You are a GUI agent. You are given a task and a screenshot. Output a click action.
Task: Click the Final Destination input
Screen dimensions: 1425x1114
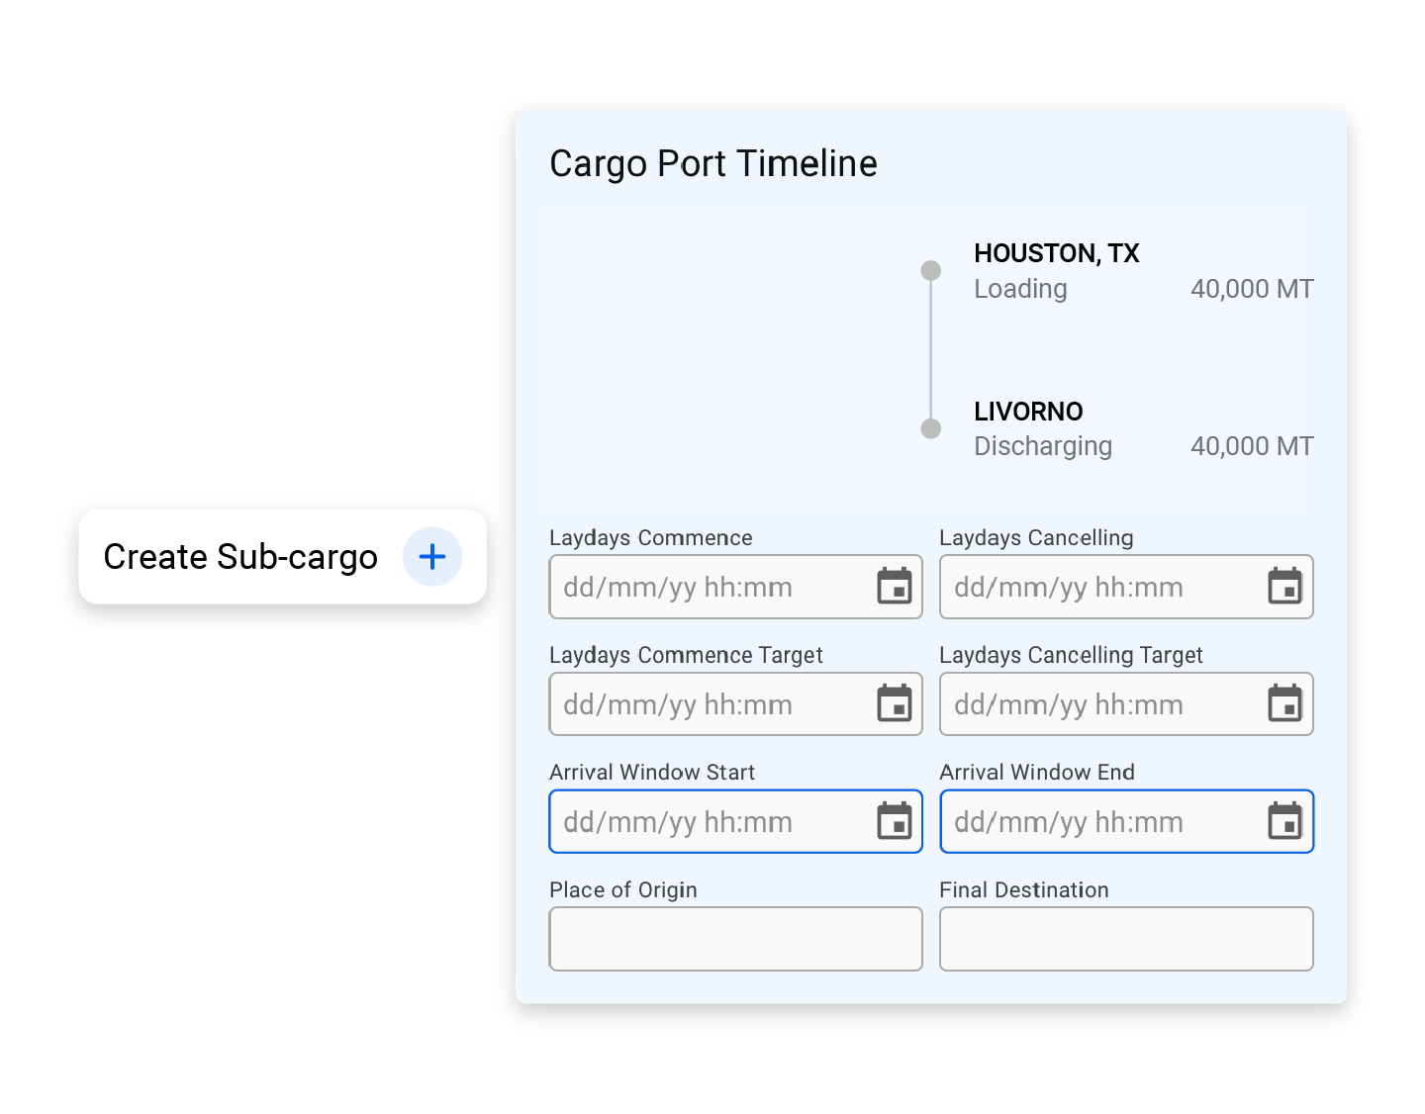(x=1126, y=939)
